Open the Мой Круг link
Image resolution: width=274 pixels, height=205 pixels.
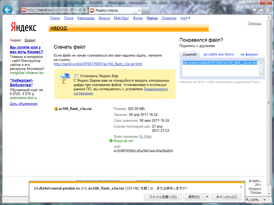coord(121,18)
